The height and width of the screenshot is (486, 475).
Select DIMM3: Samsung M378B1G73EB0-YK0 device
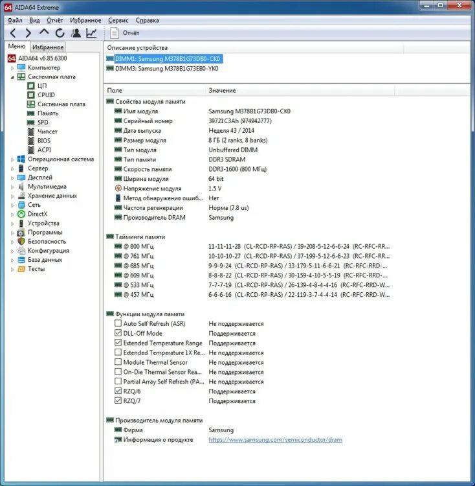[166, 69]
